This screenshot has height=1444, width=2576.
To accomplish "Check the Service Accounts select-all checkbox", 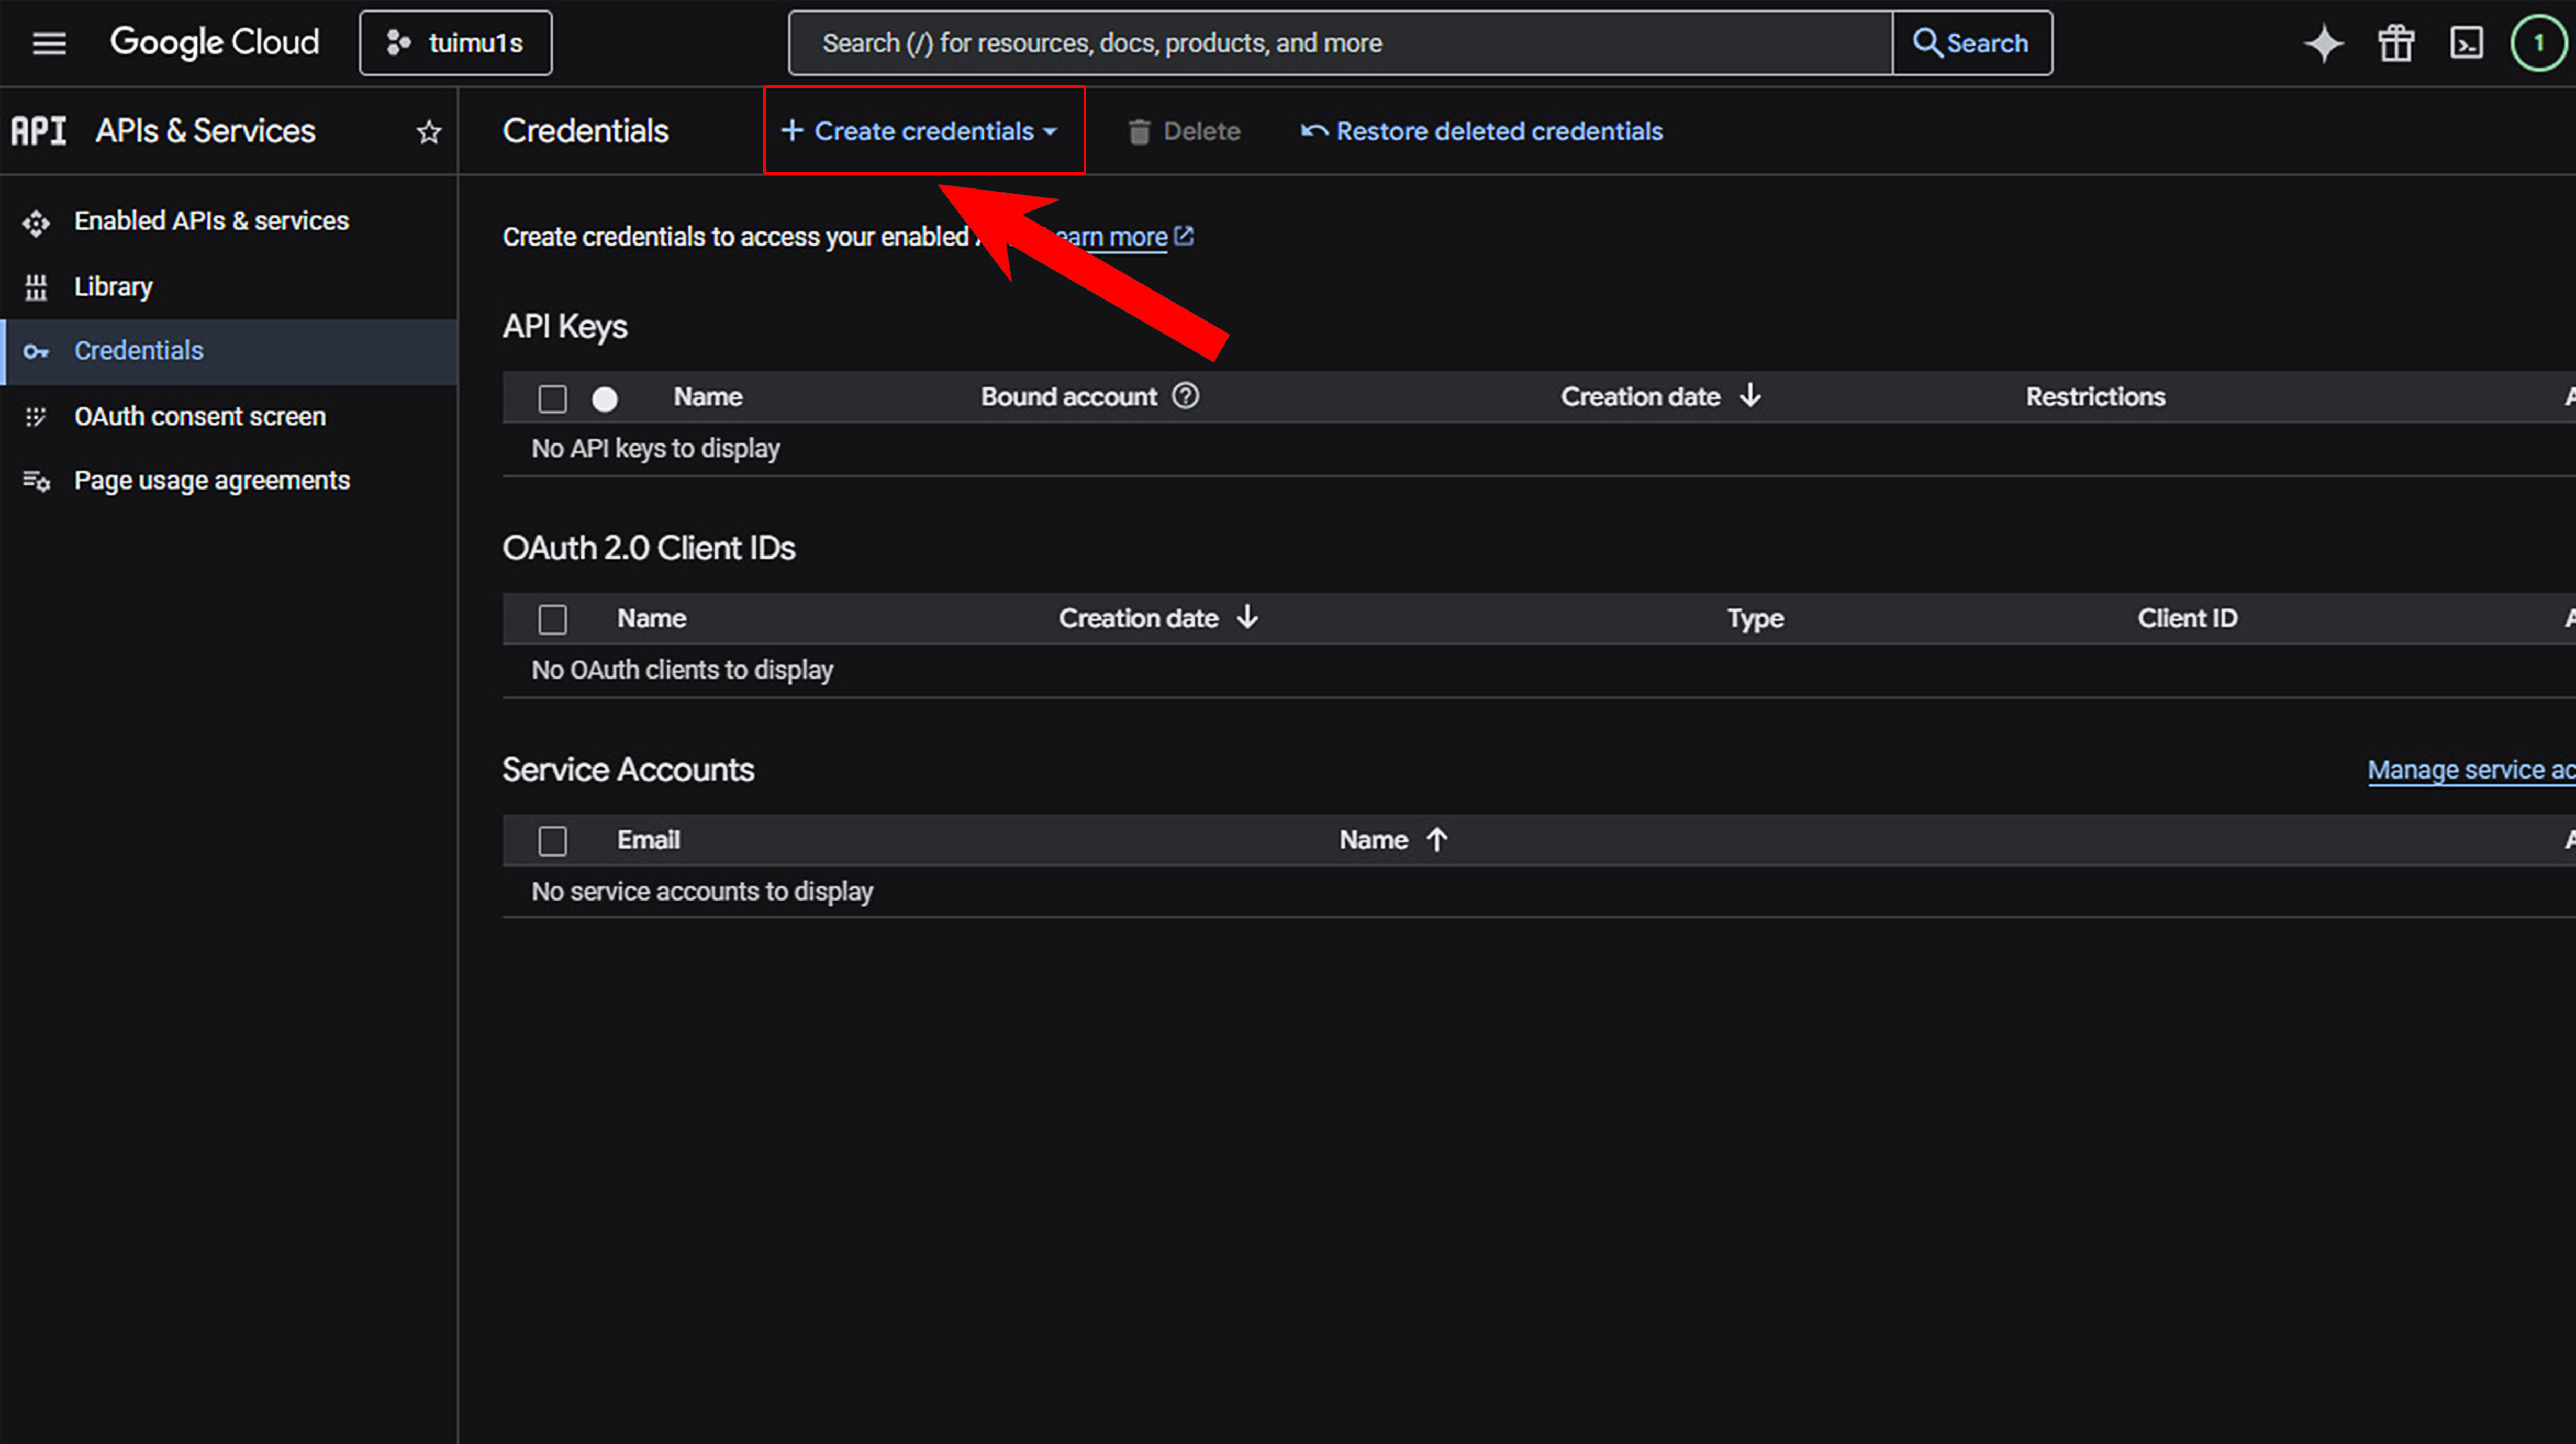I will pyautogui.click(x=552, y=841).
